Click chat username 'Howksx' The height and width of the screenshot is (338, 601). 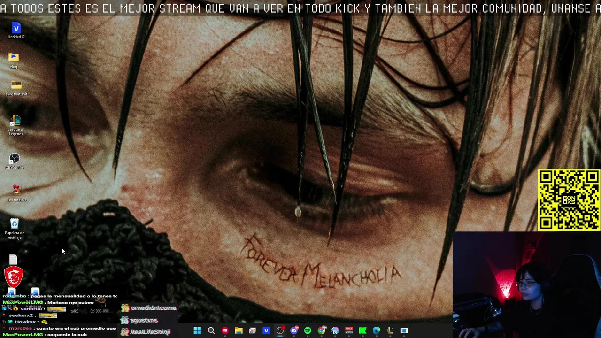pyautogui.click(x=25, y=322)
